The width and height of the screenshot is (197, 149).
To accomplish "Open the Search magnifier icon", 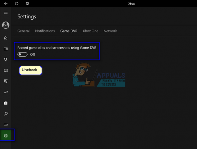I will [6, 114].
